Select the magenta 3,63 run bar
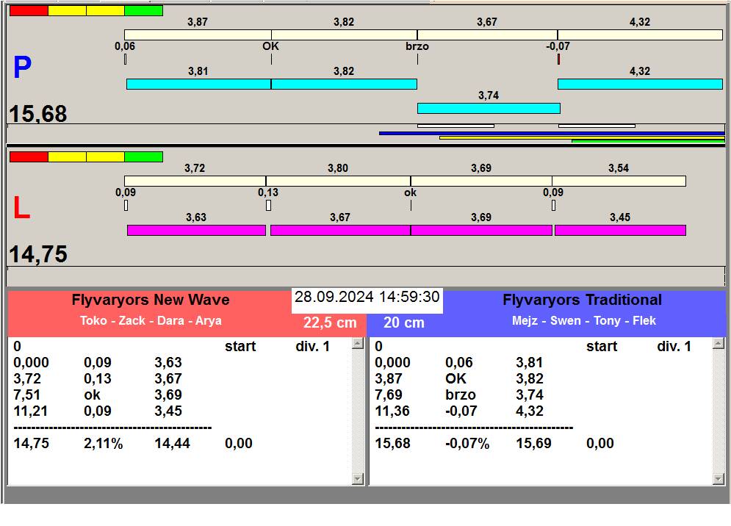Screen dimensions: 731x526 pos(196,230)
